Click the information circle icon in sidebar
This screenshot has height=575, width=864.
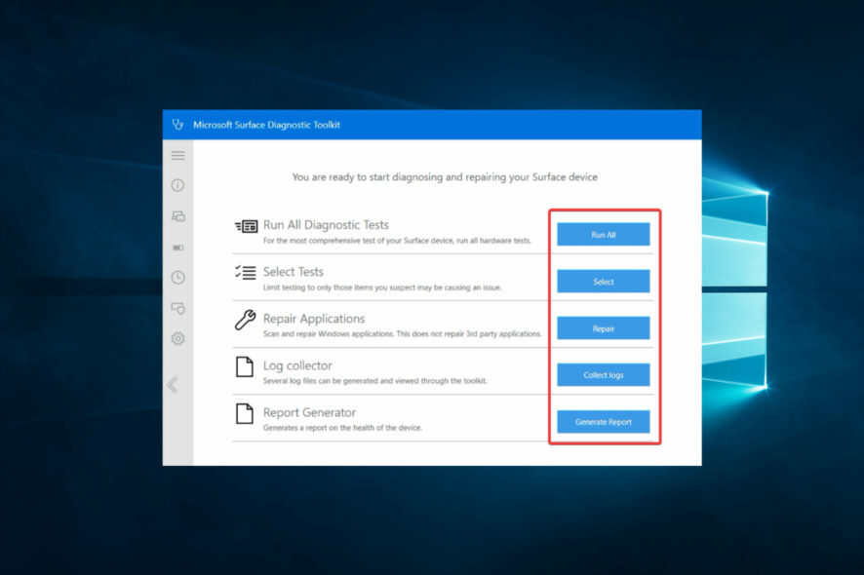pos(177,185)
